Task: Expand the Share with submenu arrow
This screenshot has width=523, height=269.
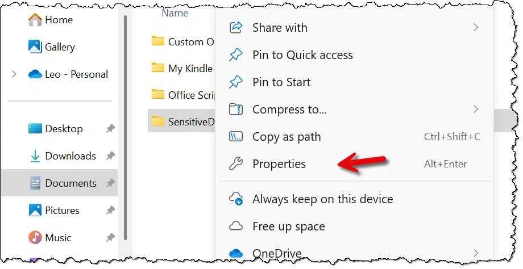Action: click(476, 27)
